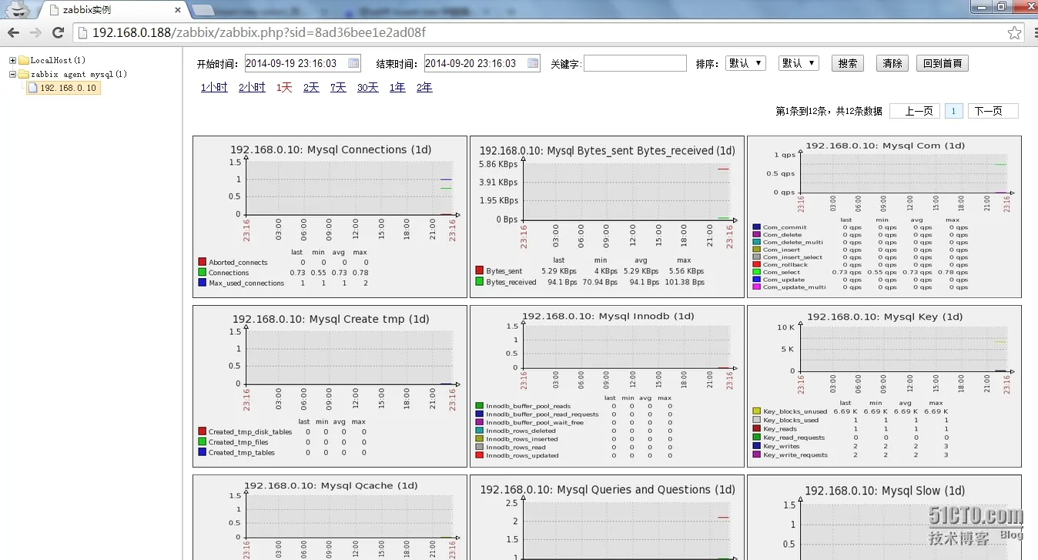
Task: Open the Mysql Slow (1d) graph
Action: 884,517
